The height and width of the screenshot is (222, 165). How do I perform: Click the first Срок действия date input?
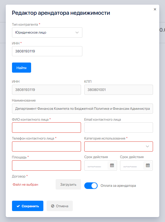coord(96,165)
